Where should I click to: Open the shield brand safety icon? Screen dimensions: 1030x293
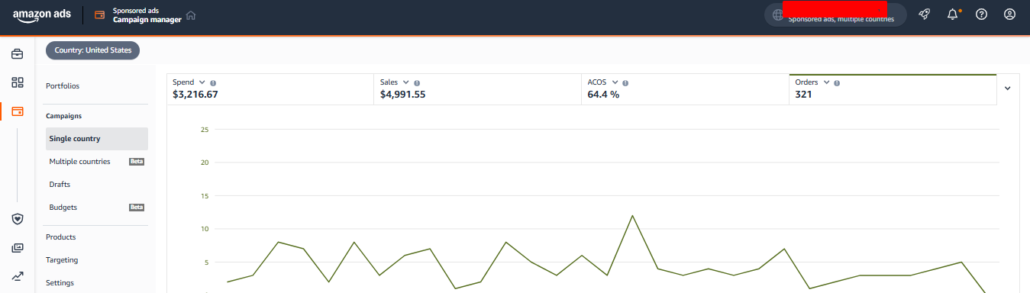click(x=17, y=219)
